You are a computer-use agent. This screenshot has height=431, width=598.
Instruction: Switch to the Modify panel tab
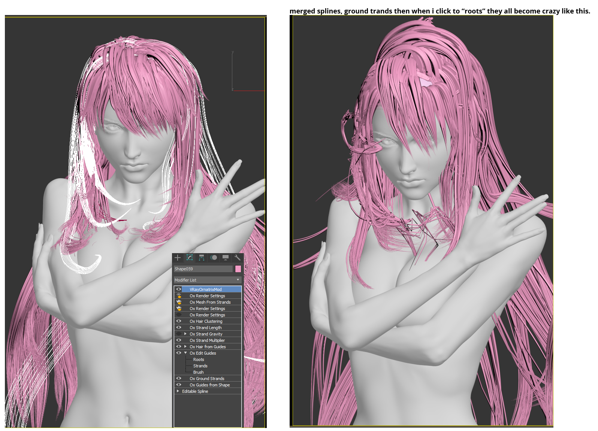(190, 258)
